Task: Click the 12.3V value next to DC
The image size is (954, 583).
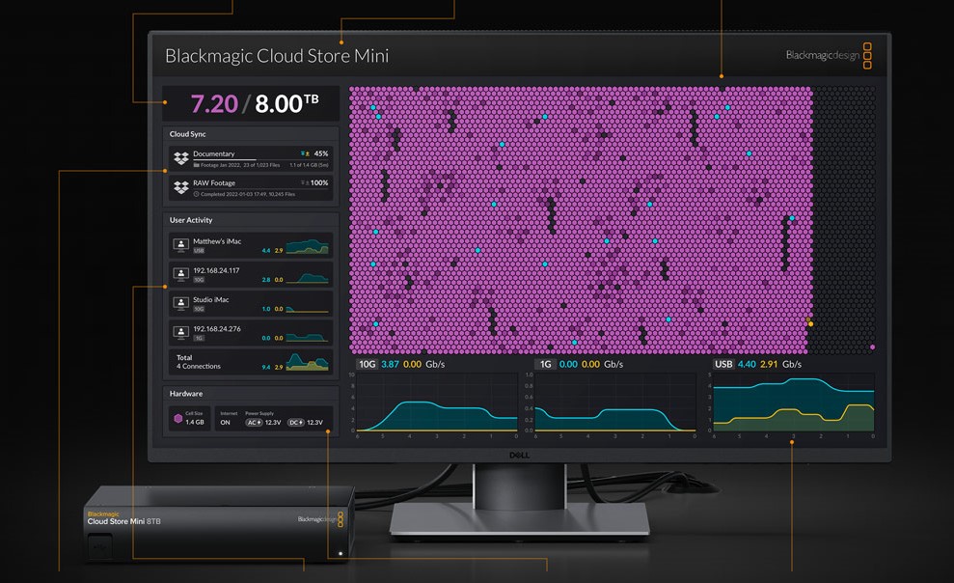Action: (x=315, y=423)
